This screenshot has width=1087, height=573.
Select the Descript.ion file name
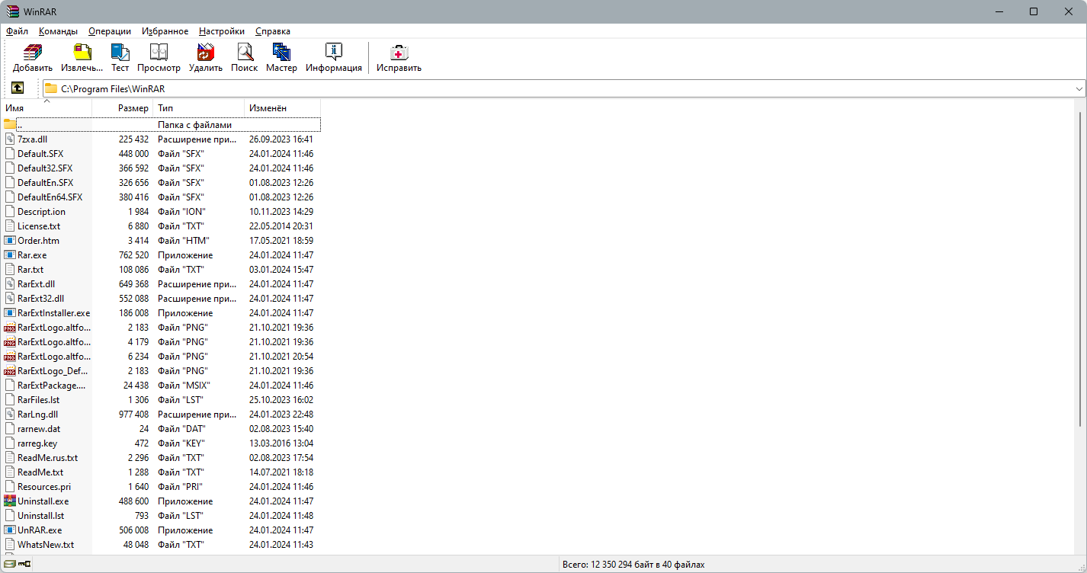41,212
